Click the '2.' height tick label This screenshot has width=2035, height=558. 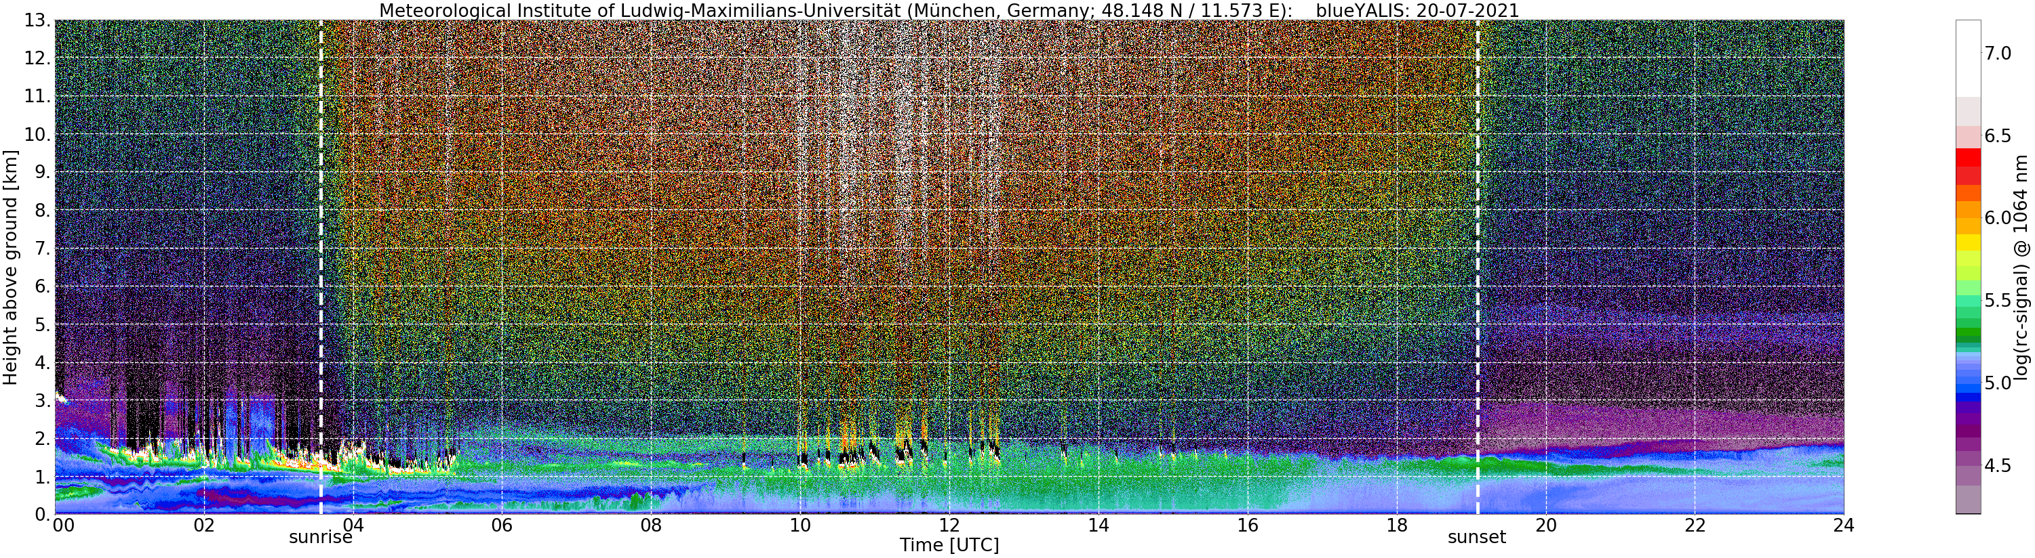(42, 438)
